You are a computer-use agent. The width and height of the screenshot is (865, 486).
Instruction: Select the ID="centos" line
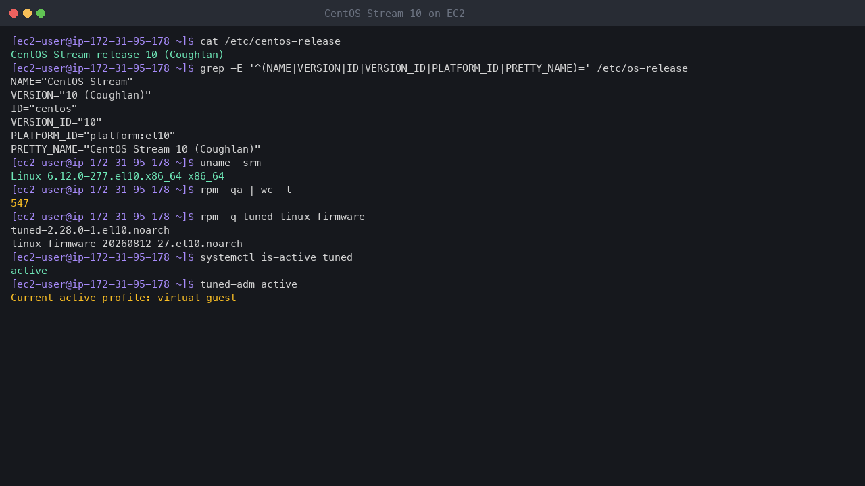45,109
